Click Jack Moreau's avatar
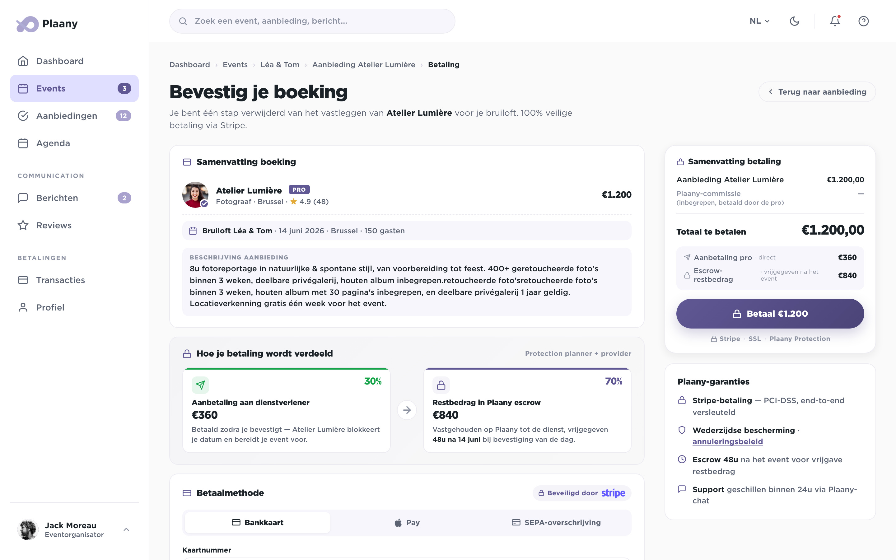Viewport: 896px width, 560px height. [x=28, y=530]
